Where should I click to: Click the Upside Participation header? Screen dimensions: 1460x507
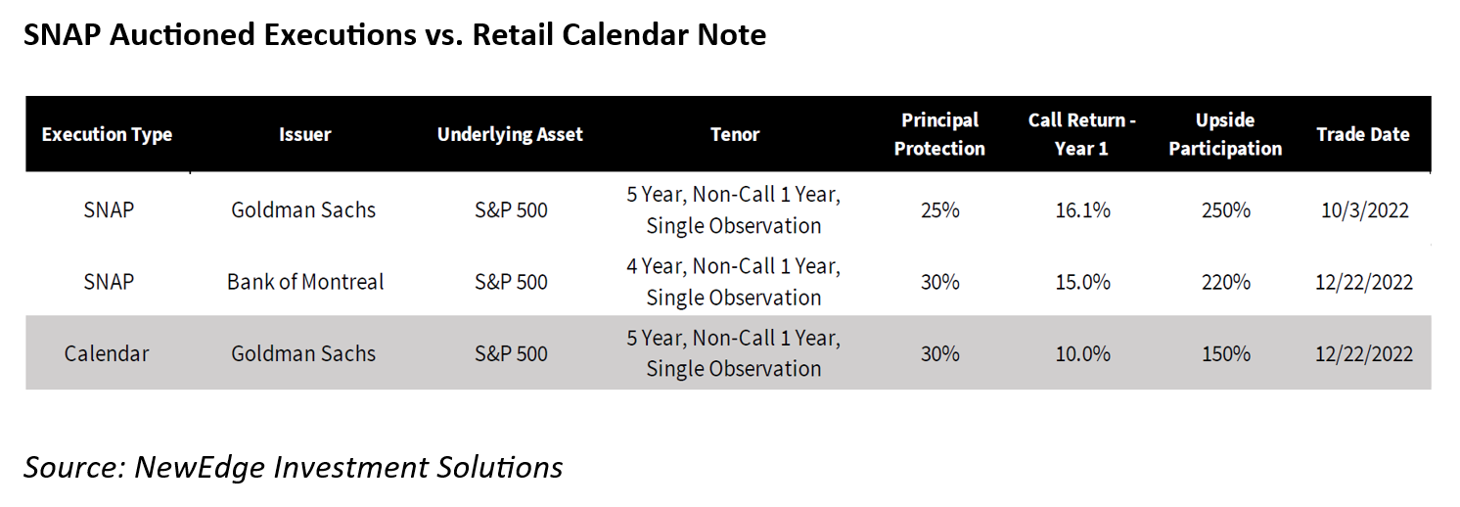1225,134
